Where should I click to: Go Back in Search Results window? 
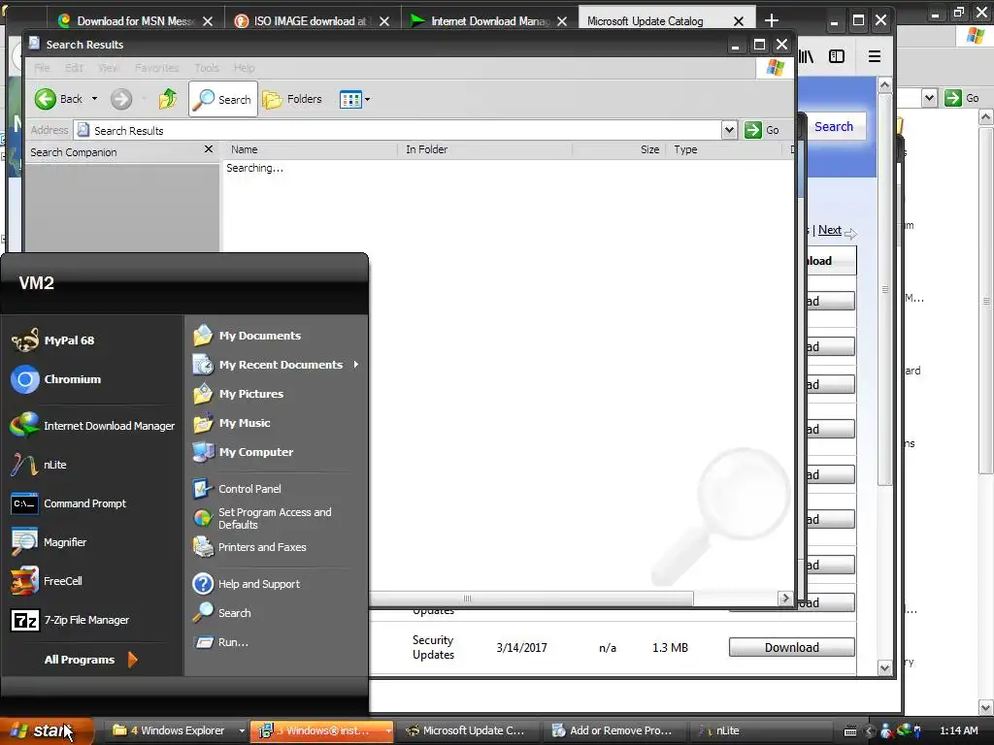coord(58,100)
